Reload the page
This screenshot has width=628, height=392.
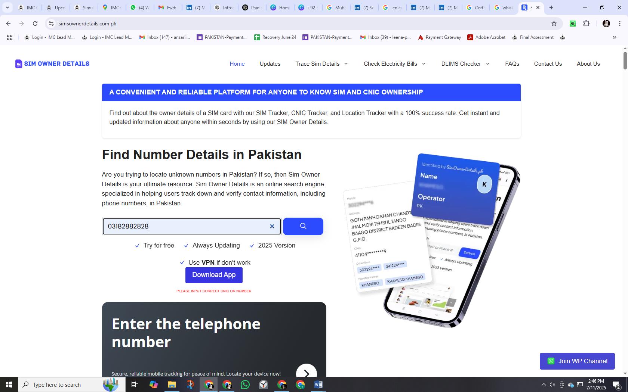(x=35, y=24)
